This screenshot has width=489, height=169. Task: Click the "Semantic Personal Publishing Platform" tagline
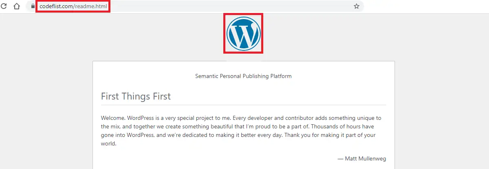coord(243,76)
